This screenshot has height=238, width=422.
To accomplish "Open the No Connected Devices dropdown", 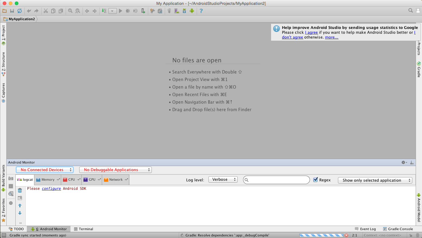I will click(x=45, y=170).
